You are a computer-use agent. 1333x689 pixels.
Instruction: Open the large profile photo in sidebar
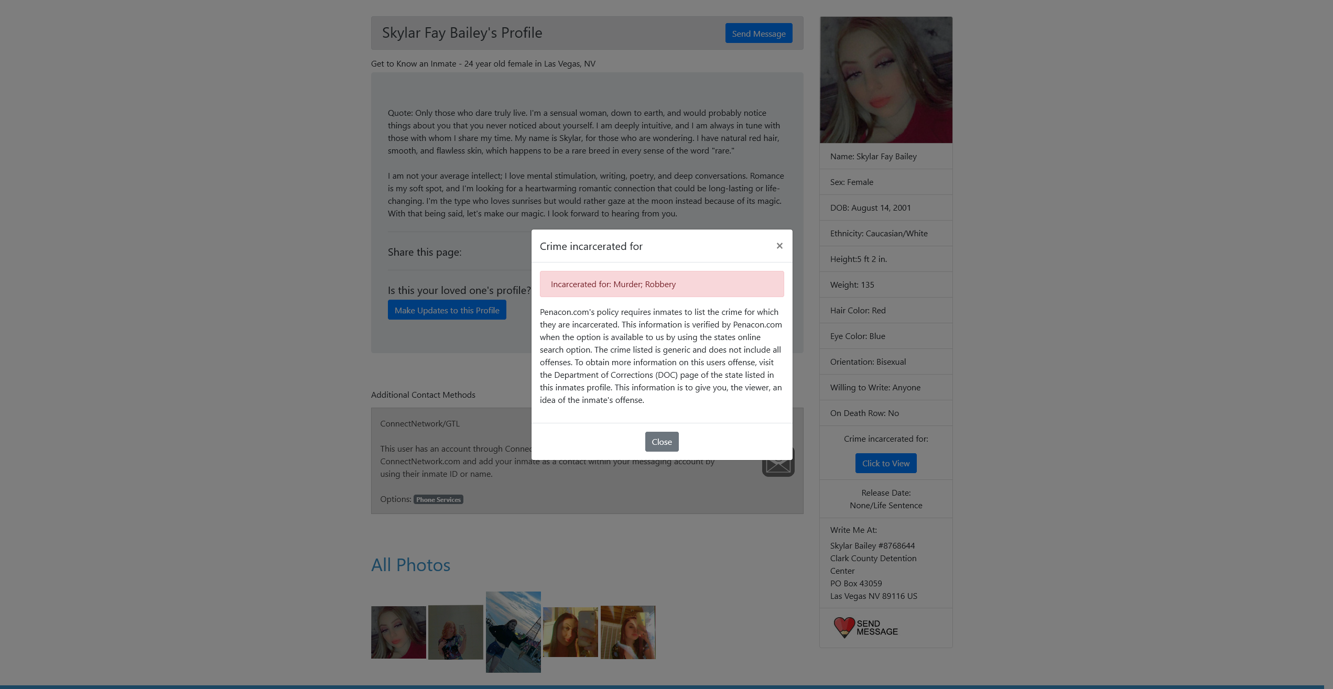[885, 80]
